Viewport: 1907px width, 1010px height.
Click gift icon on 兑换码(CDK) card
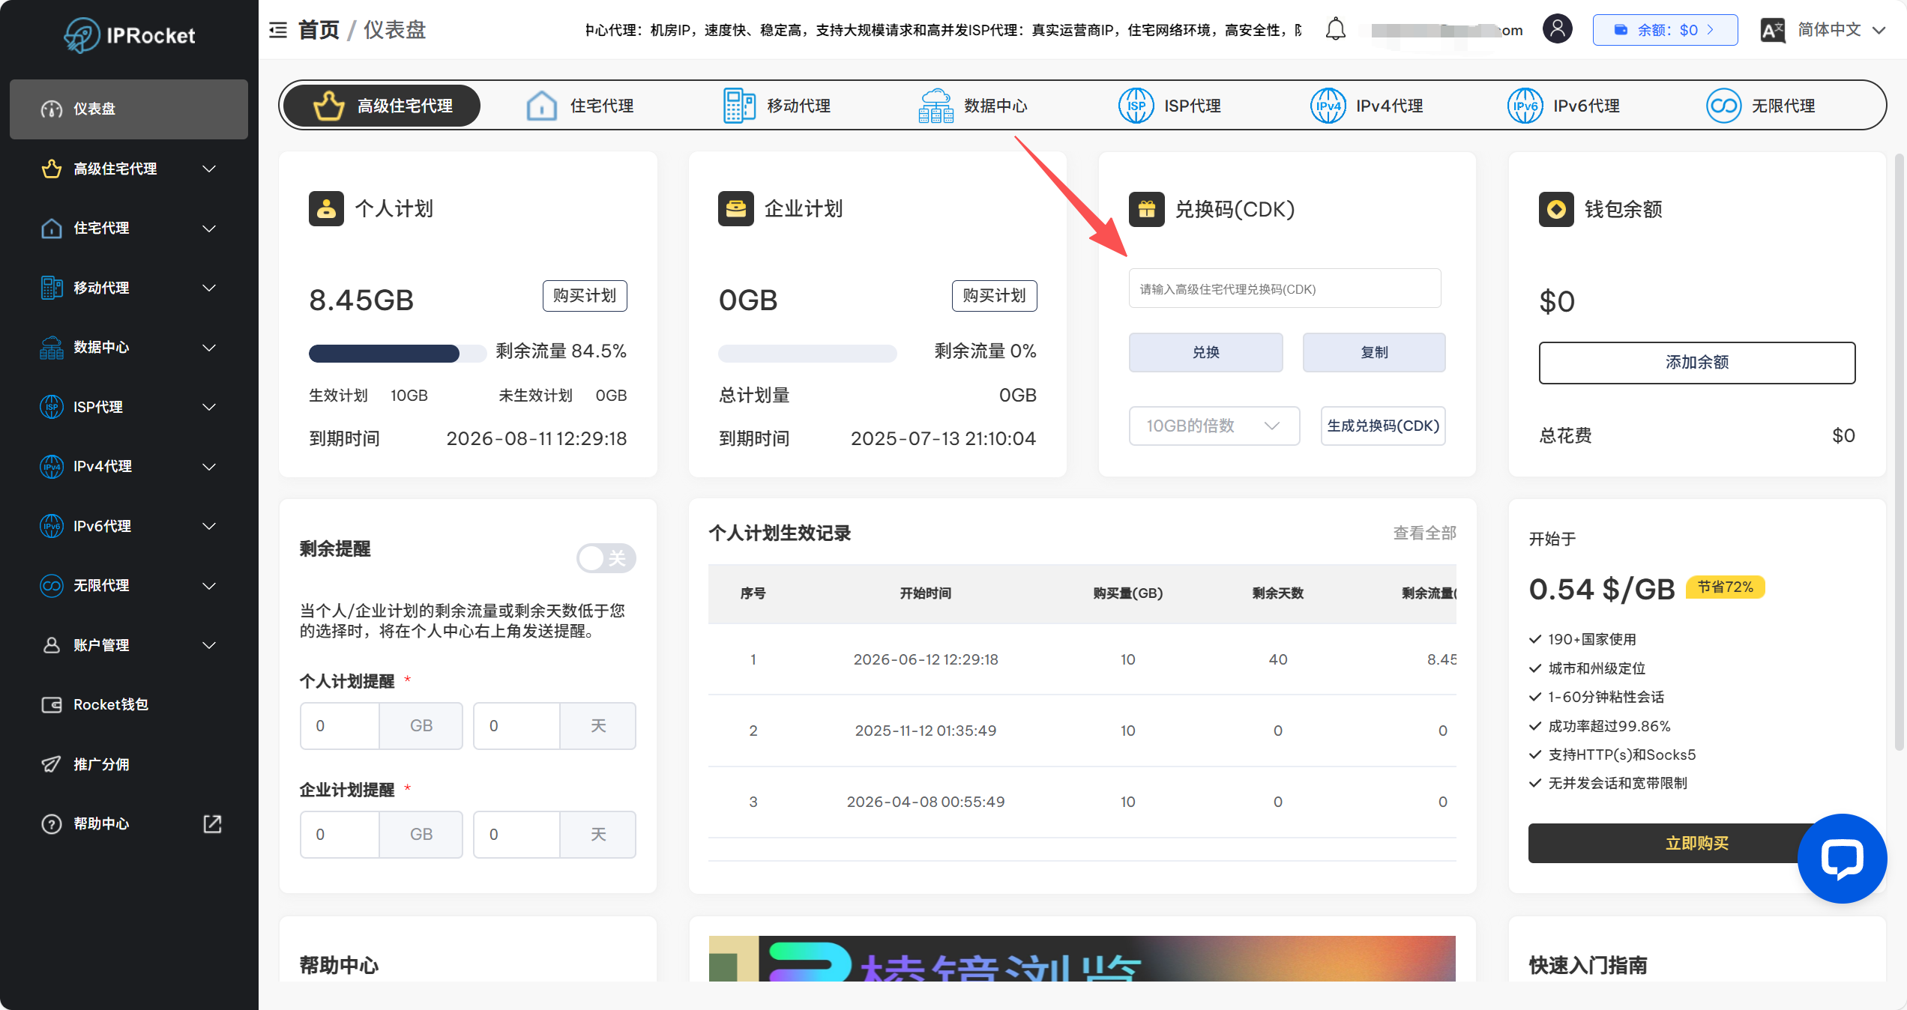tap(1146, 209)
